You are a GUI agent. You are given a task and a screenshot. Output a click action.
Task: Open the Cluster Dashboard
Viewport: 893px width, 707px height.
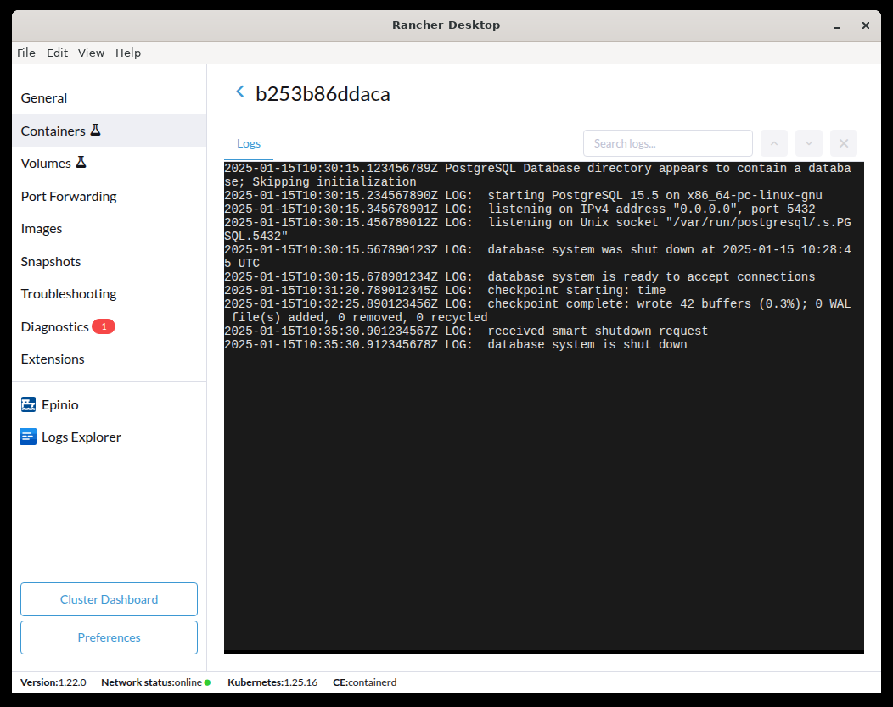[x=109, y=599]
